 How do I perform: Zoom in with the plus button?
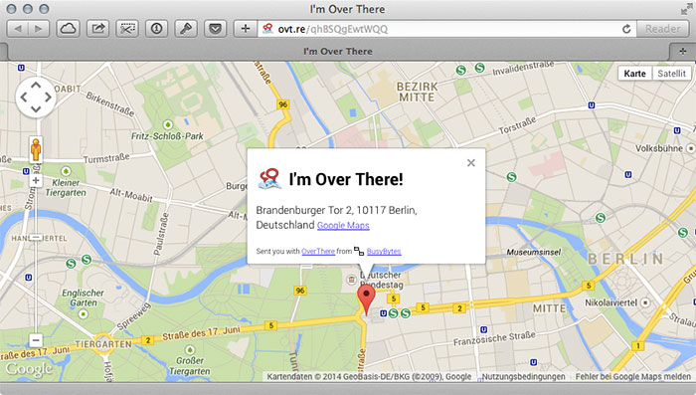click(36, 180)
